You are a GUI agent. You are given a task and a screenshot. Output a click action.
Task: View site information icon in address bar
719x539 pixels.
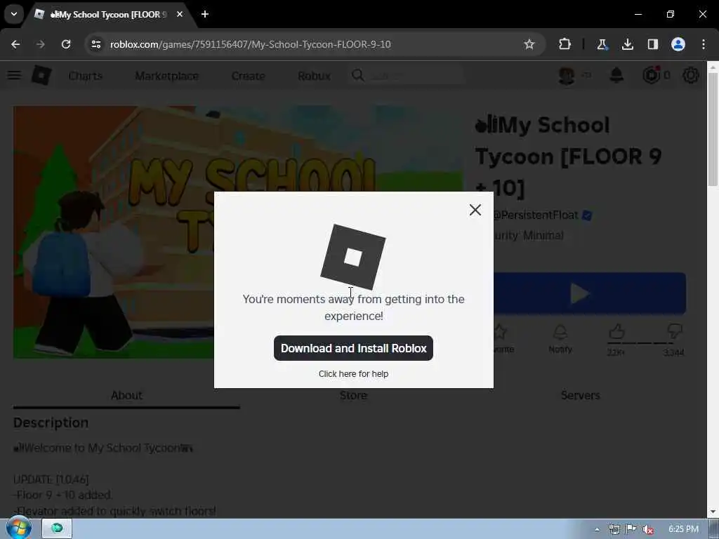95,44
